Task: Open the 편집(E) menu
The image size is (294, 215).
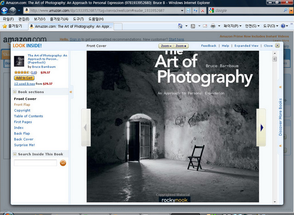Action: (24, 19)
